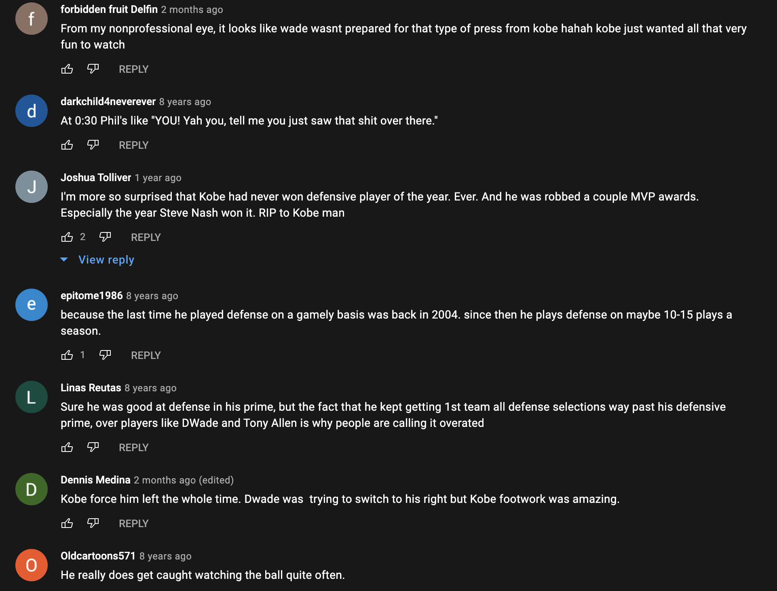Dislike Joshua Tolliver's comment
Screen dimensions: 777x591
105,237
